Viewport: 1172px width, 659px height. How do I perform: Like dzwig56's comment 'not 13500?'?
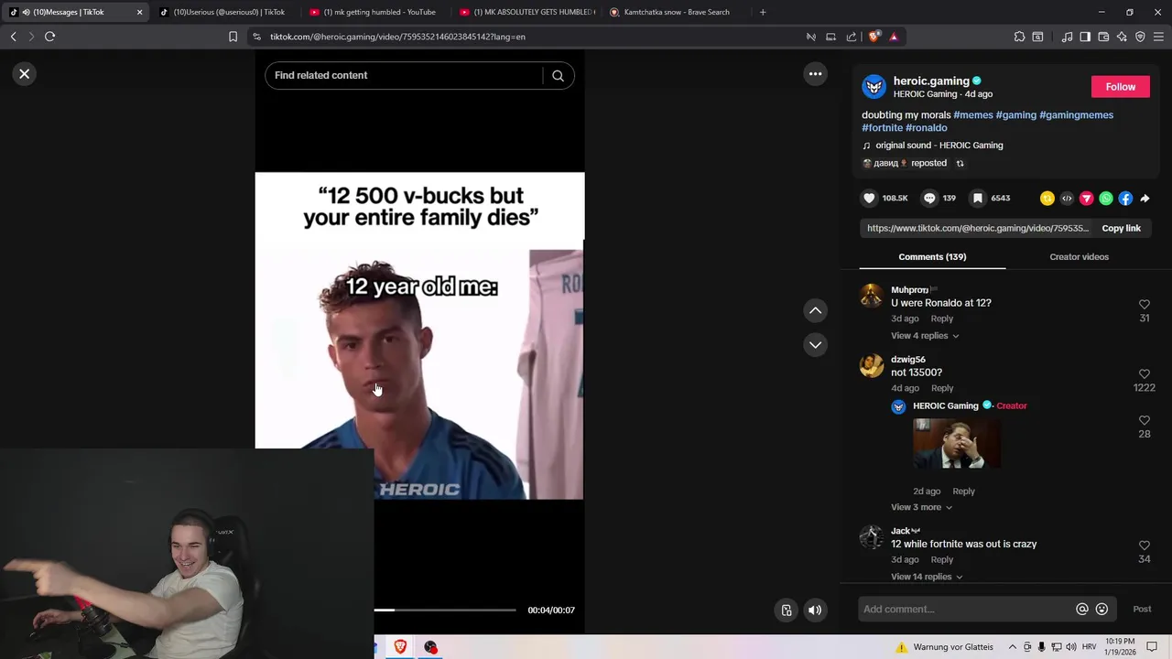point(1145,374)
